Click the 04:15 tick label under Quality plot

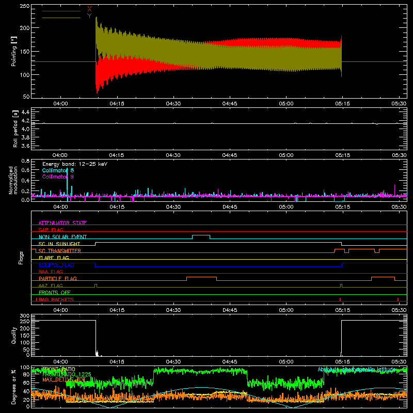(117, 362)
